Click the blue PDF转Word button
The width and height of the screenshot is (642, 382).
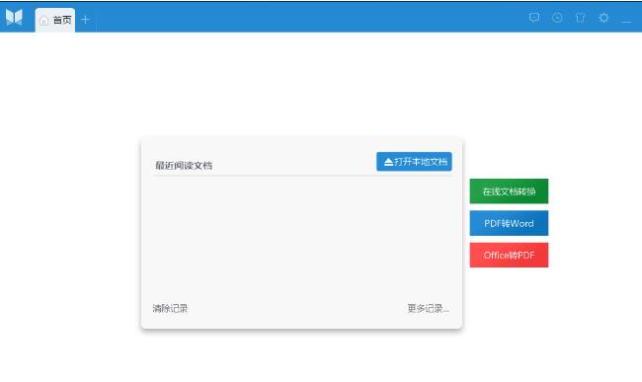coord(509,223)
